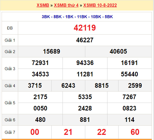Image resolution: width=154 pixels, height=140 pixels.
Task: Click Giải 6 number 881
Action: coord(85,120)
